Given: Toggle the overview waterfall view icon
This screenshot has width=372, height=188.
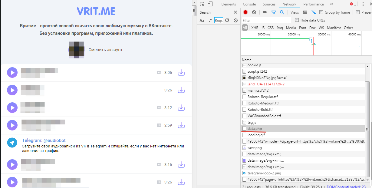Looking at the screenshot, I should point(313,12).
